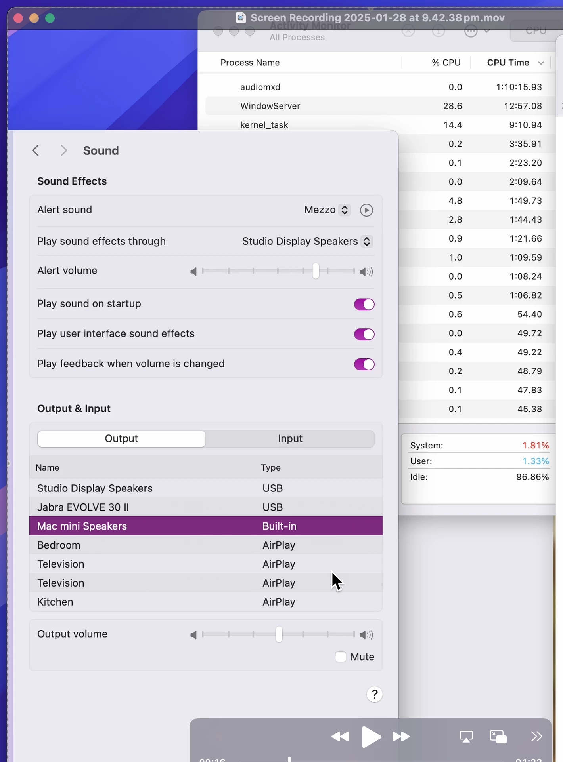The image size is (563, 762).
Task: Rewind the screen recording video
Action: pyautogui.click(x=340, y=737)
